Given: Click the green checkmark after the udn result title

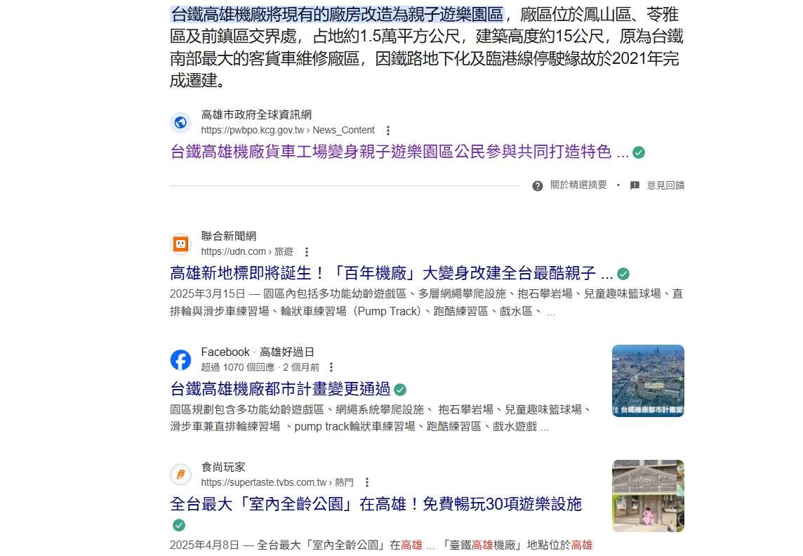Looking at the screenshot, I should tap(623, 274).
